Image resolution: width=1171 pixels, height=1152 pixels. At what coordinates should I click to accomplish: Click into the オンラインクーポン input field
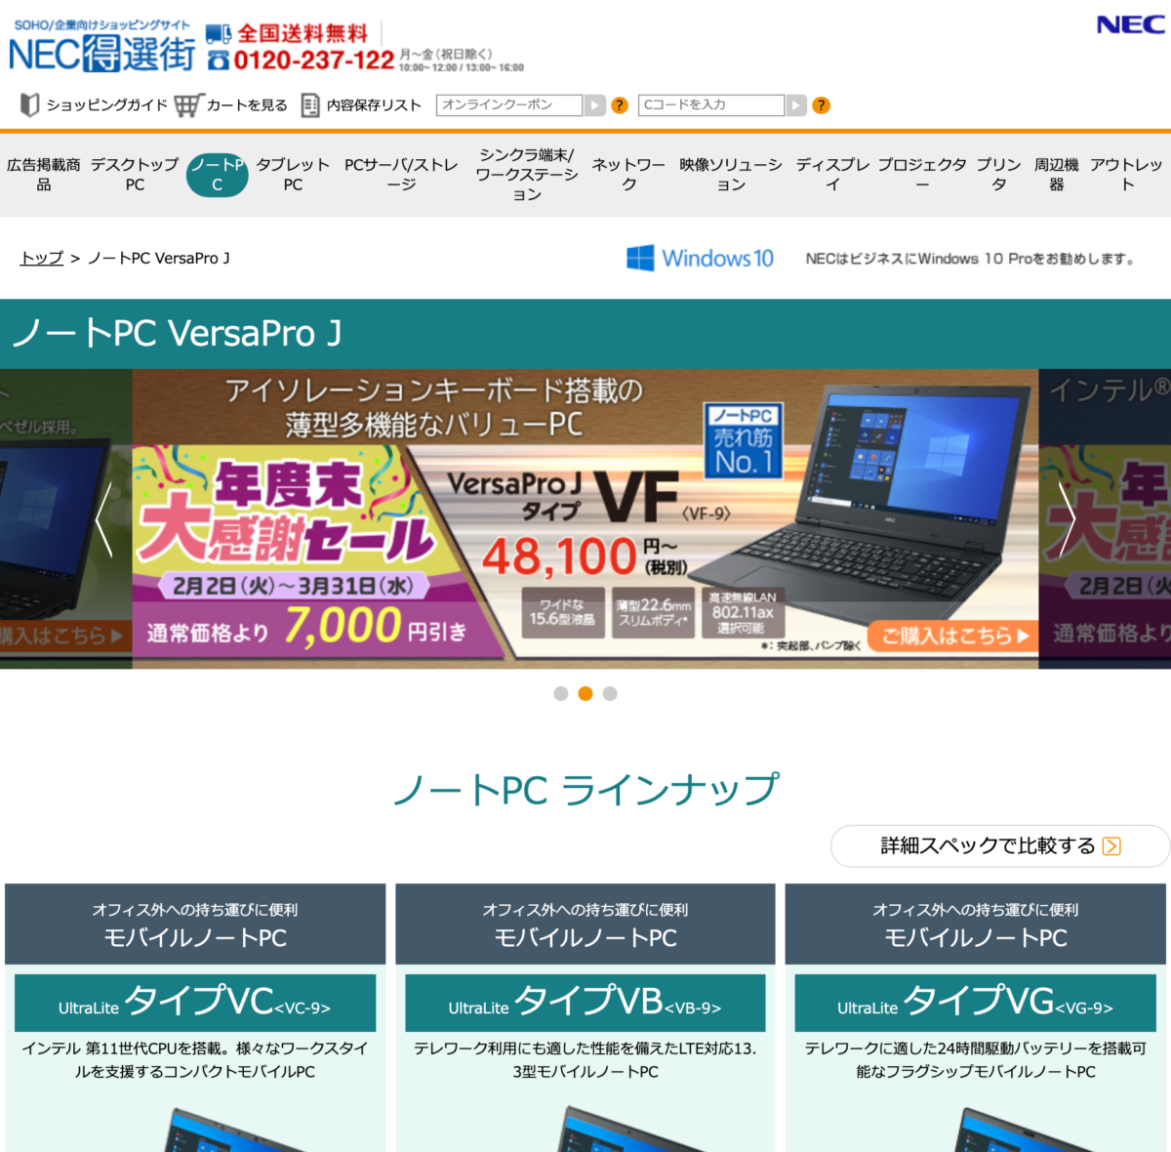(x=509, y=105)
